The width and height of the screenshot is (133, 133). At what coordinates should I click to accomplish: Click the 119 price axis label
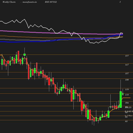tap(127, 89)
